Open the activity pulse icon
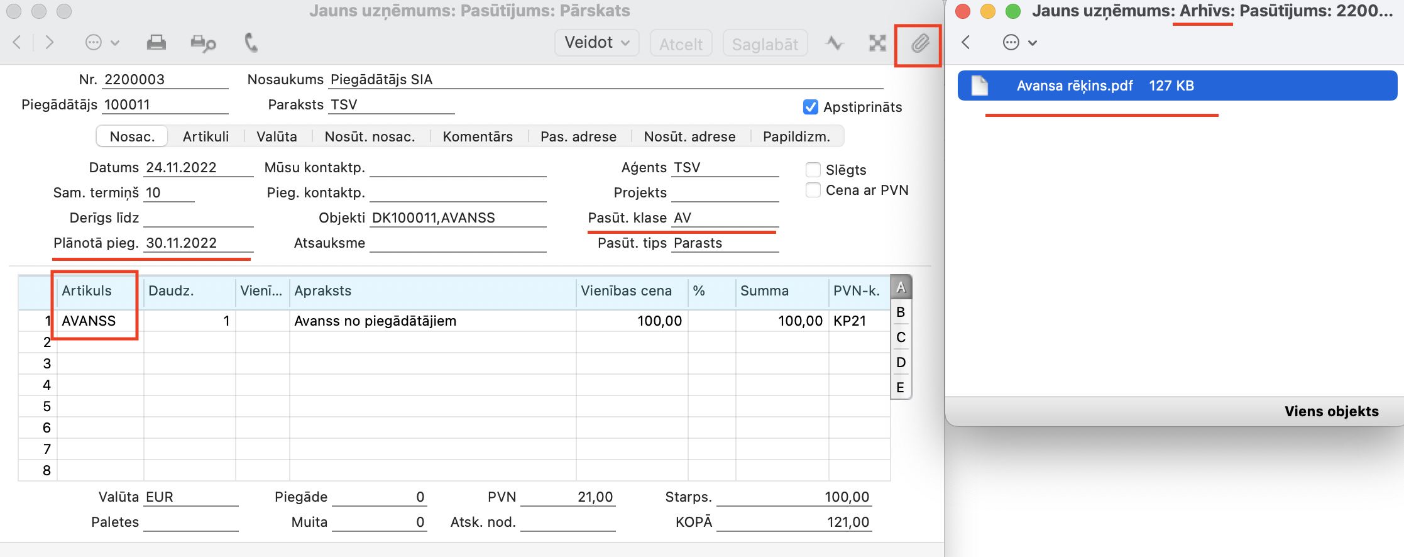The width and height of the screenshot is (1404, 557). click(x=835, y=43)
